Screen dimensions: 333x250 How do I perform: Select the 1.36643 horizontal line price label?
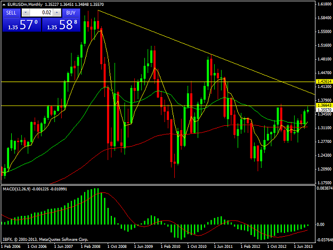coord(324,106)
